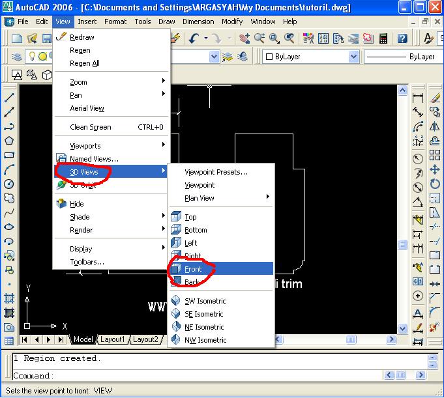Click the vertical scrollbar thumb
The image size is (444, 398).
[x=403, y=244]
